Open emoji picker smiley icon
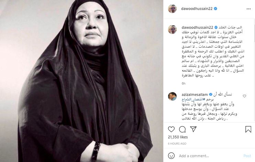Image resolution: width=255 pixels, height=162 pixels. click(171, 156)
